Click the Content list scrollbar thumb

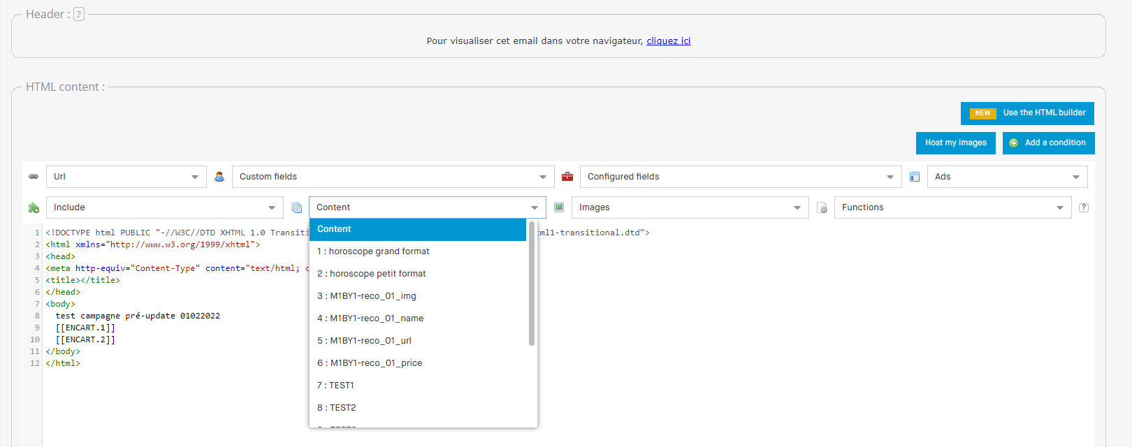pos(532,283)
